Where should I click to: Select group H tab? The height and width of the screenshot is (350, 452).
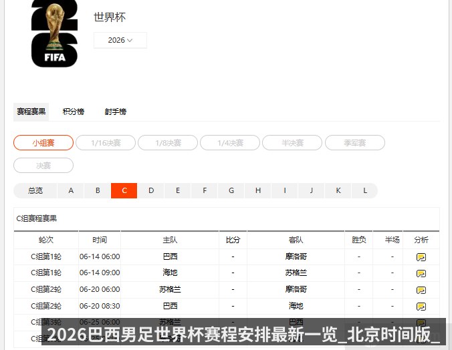click(x=258, y=191)
